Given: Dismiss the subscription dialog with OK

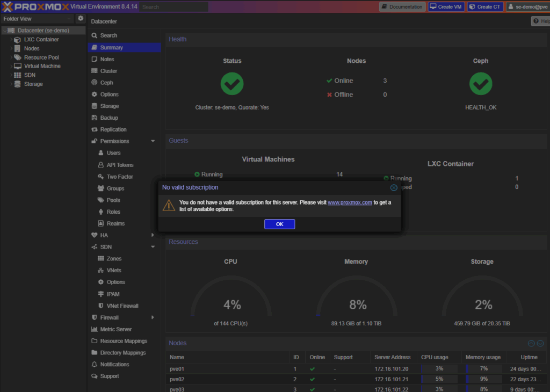Looking at the screenshot, I should coord(279,224).
